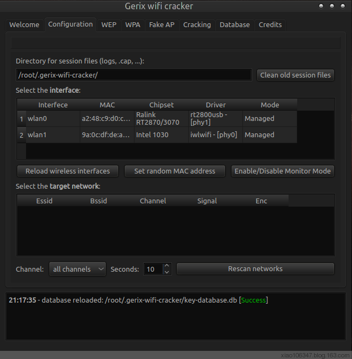352x359 pixels.
Task: Show the Database tab
Action: [x=235, y=25]
